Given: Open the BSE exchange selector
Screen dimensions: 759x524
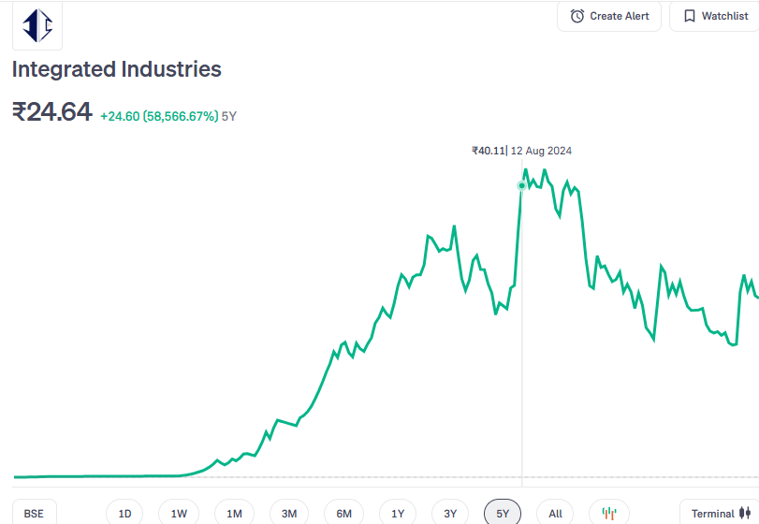Looking at the screenshot, I should pos(34,513).
